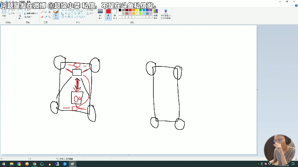This screenshot has height=167, width=298.
Task: Select the Four-point star shape
Action: tap(66, 16)
